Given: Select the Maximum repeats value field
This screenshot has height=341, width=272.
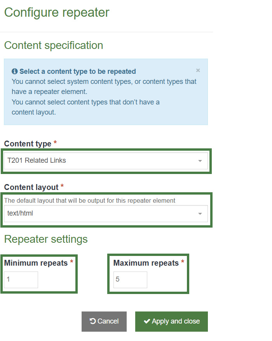Looking at the screenshot, I should pos(130,280).
